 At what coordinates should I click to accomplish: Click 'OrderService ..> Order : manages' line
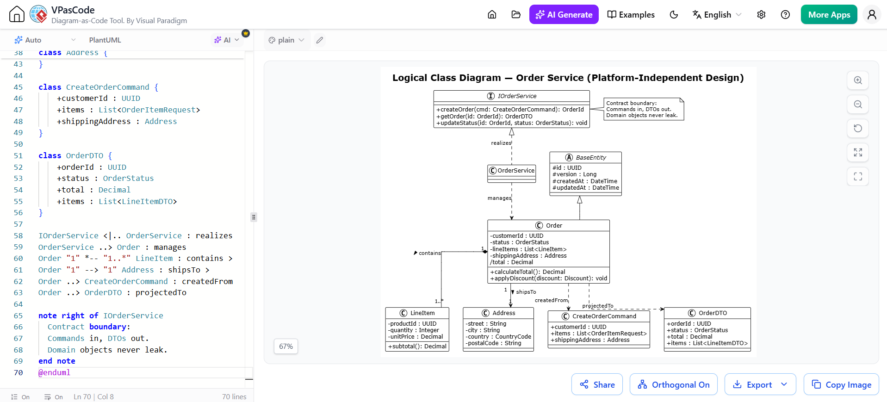click(x=112, y=247)
